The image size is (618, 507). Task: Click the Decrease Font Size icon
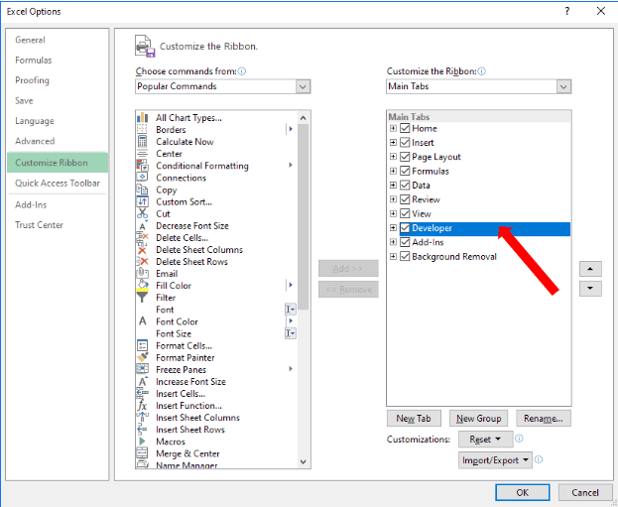pyautogui.click(x=143, y=226)
